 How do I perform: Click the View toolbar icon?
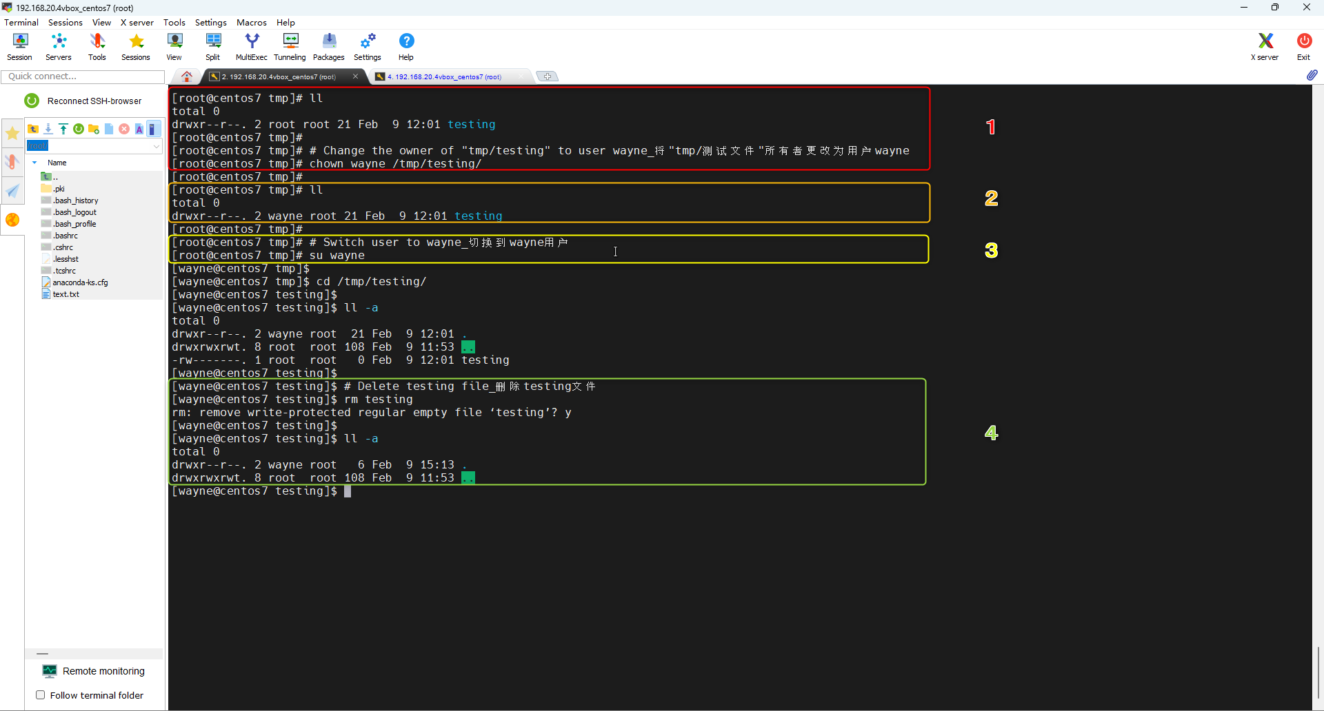pyautogui.click(x=174, y=47)
